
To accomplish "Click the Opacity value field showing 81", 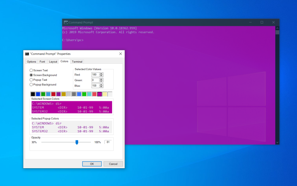I will (x=108, y=142).
